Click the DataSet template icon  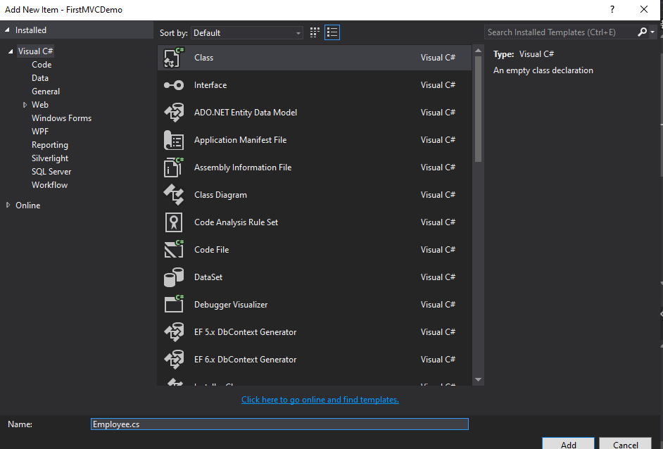[174, 277]
